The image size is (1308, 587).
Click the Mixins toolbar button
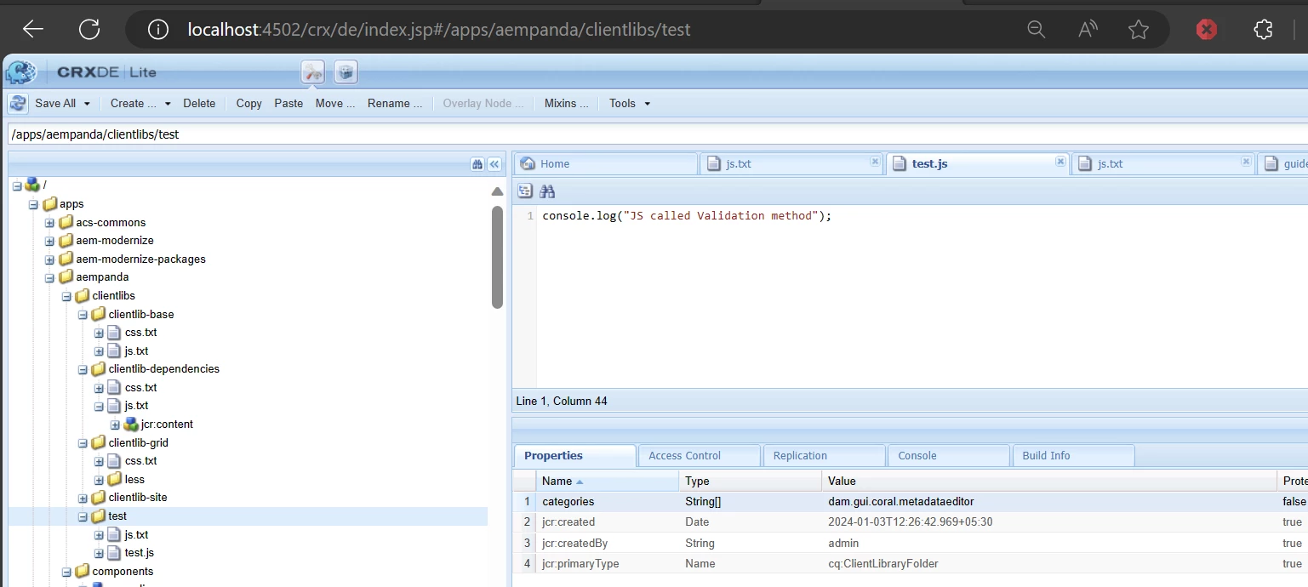[x=566, y=103]
